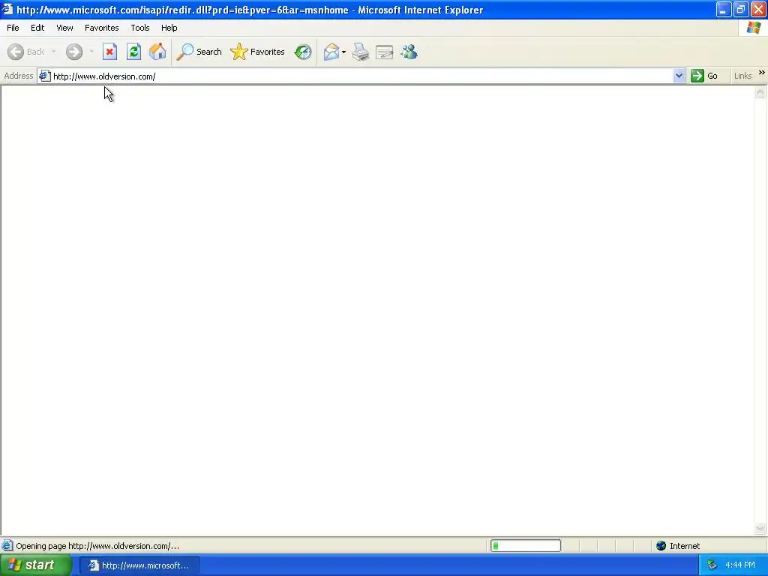Viewport: 768px width, 576px height.
Task: Go forward with the Forward arrow button
Action: tap(74, 52)
